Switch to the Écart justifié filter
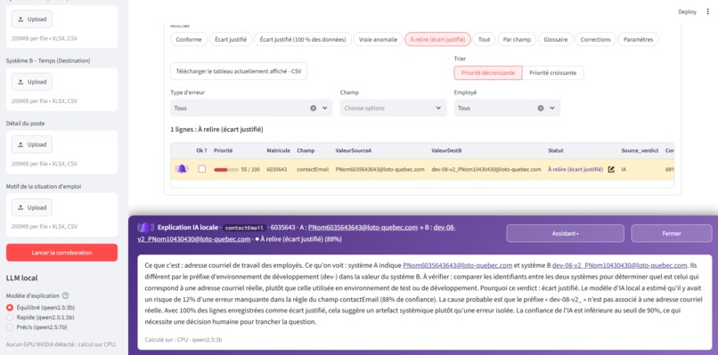The width and height of the screenshot is (718, 355). [x=231, y=40]
